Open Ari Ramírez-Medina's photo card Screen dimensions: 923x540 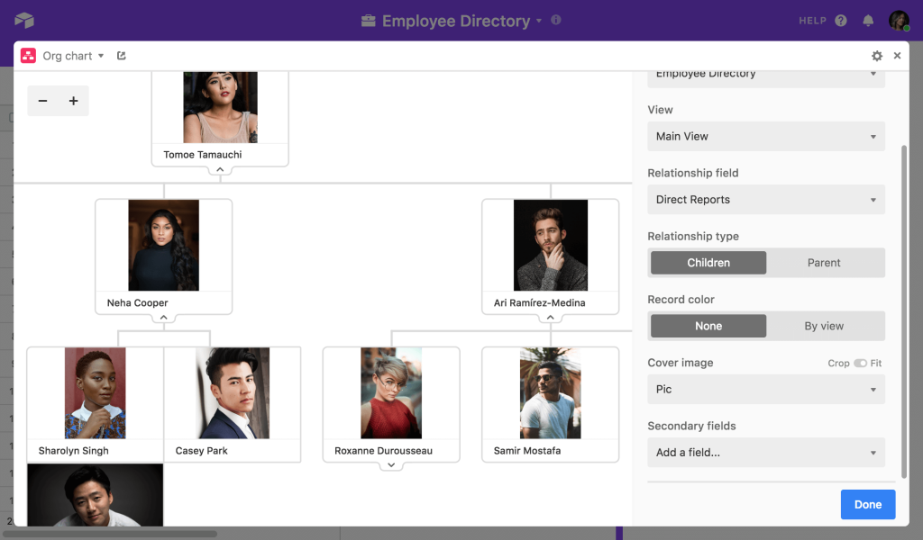pos(551,245)
